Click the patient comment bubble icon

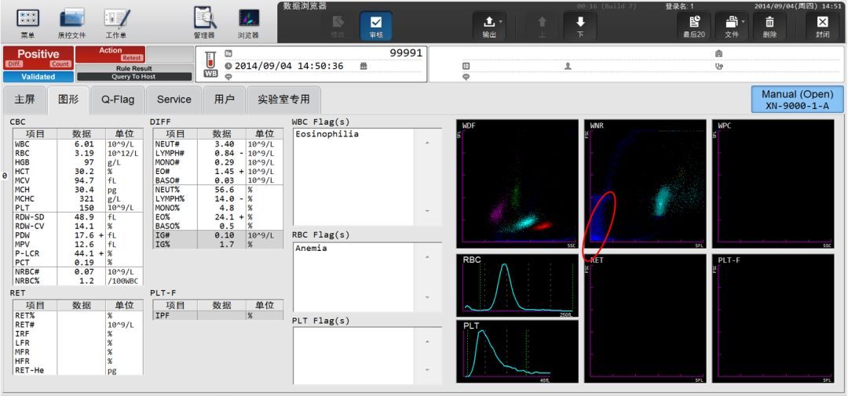[x=466, y=78]
